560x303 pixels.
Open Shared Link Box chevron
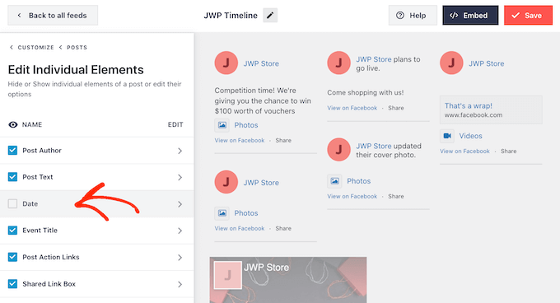tap(180, 284)
